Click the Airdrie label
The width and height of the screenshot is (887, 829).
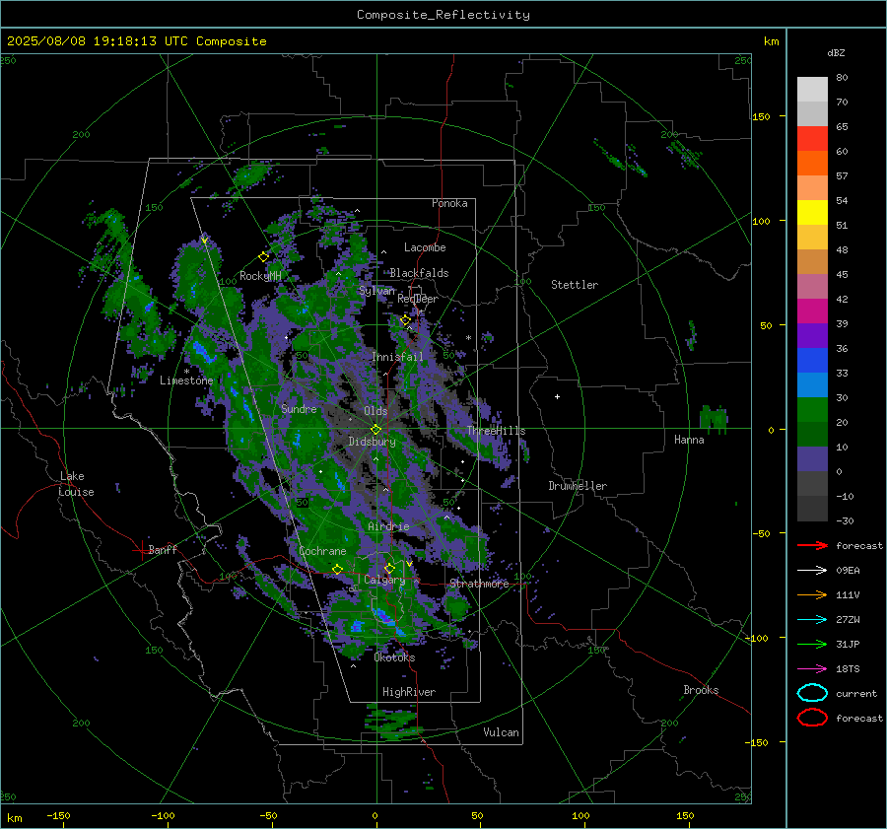(x=388, y=526)
